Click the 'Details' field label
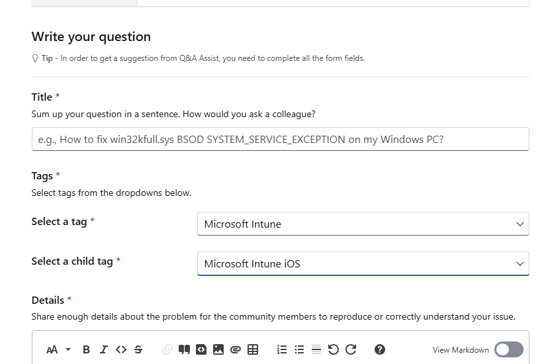 pyautogui.click(x=48, y=300)
